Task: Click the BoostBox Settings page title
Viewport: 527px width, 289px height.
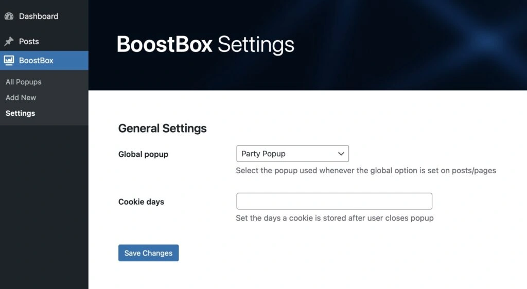Action: tap(205, 44)
